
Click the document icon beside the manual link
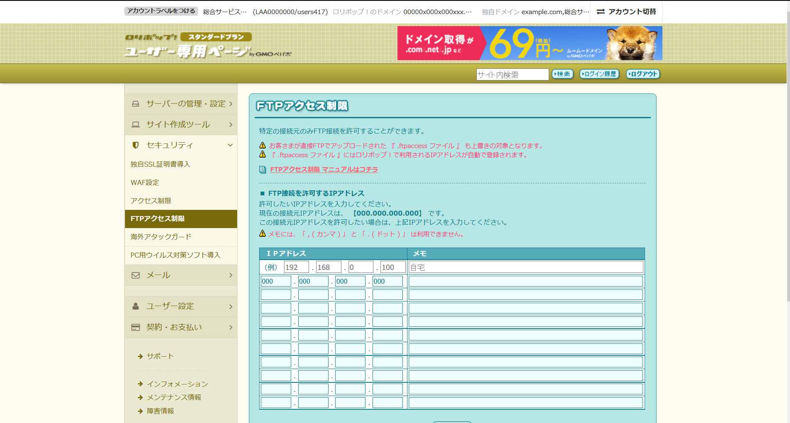point(263,170)
